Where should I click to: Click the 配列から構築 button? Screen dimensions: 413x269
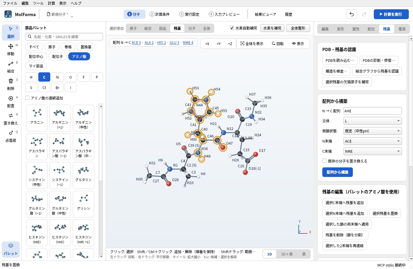tap(338, 172)
